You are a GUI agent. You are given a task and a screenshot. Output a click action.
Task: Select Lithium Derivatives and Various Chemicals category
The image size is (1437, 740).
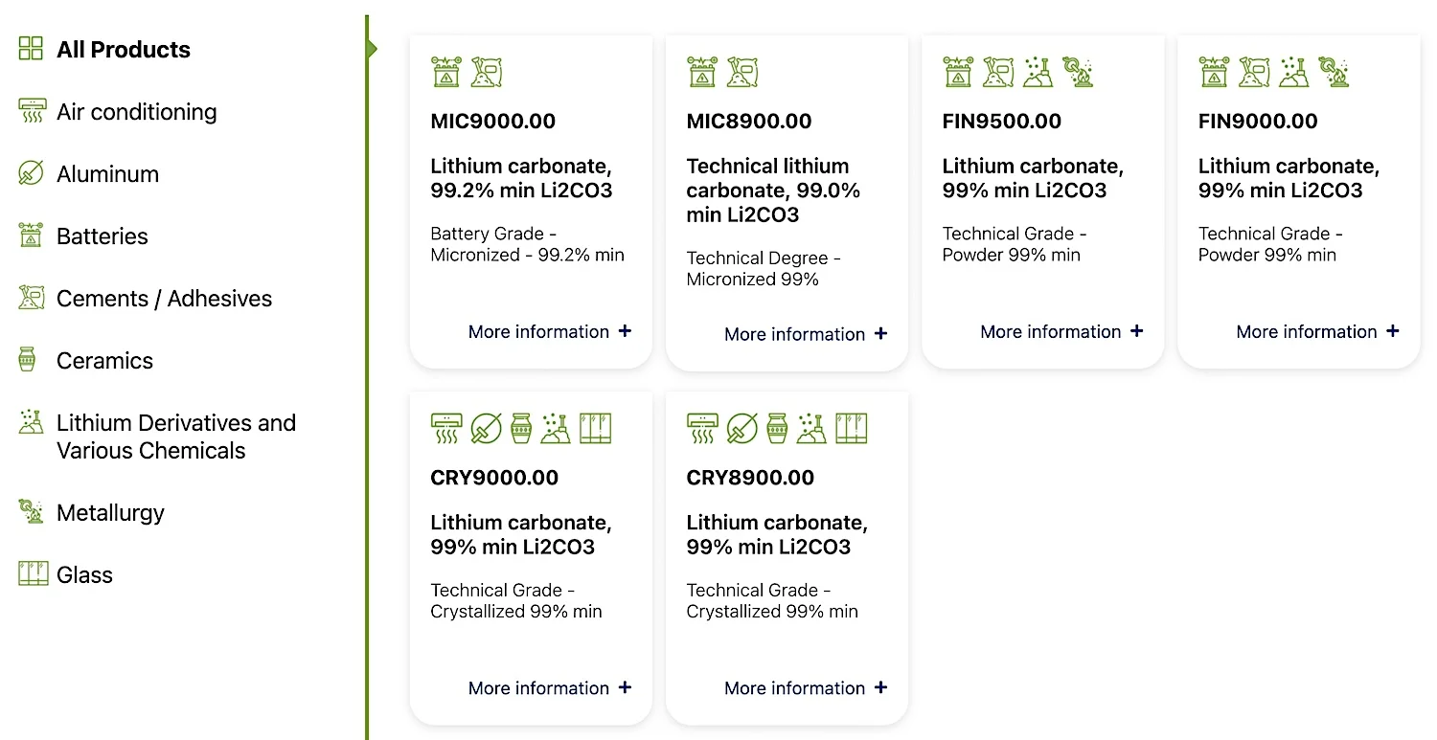click(176, 437)
